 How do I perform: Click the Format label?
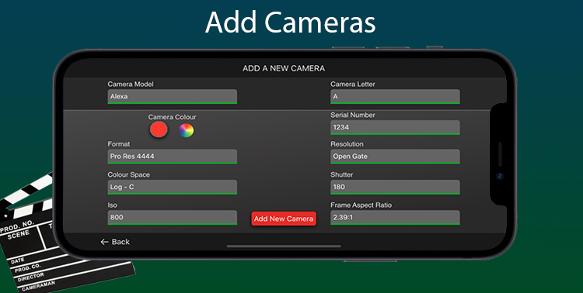pyautogui.click(x=119, y=144)
